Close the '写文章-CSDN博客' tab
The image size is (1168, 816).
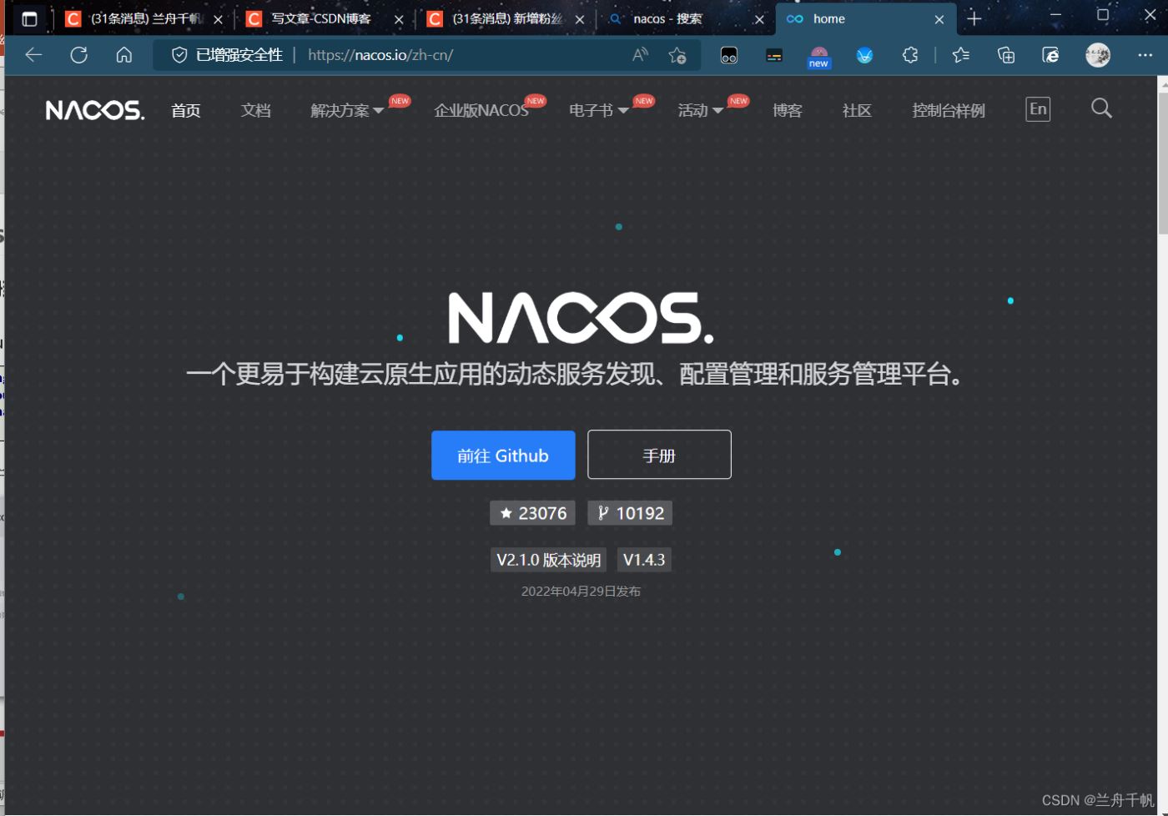click(x=399, y=19)
